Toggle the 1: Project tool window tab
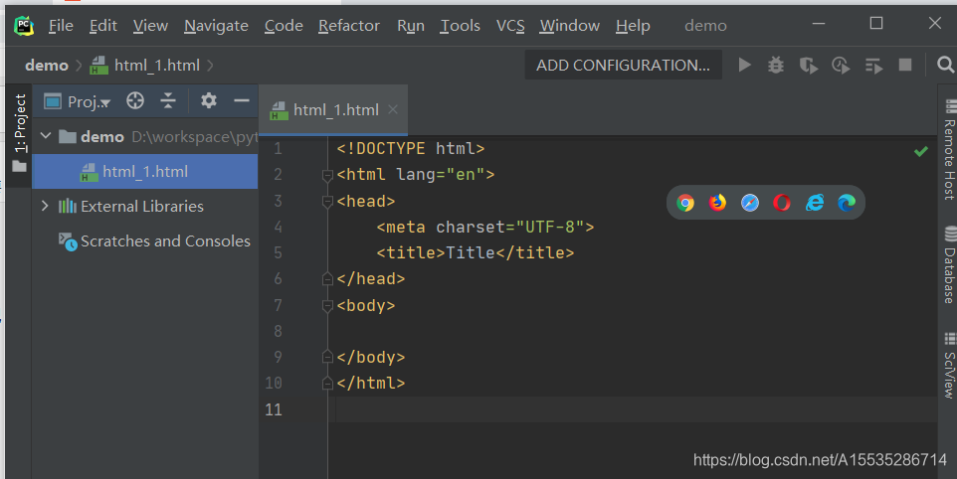Screen dimensions: 957x479 pyautogui.click(x=20, y=133)
